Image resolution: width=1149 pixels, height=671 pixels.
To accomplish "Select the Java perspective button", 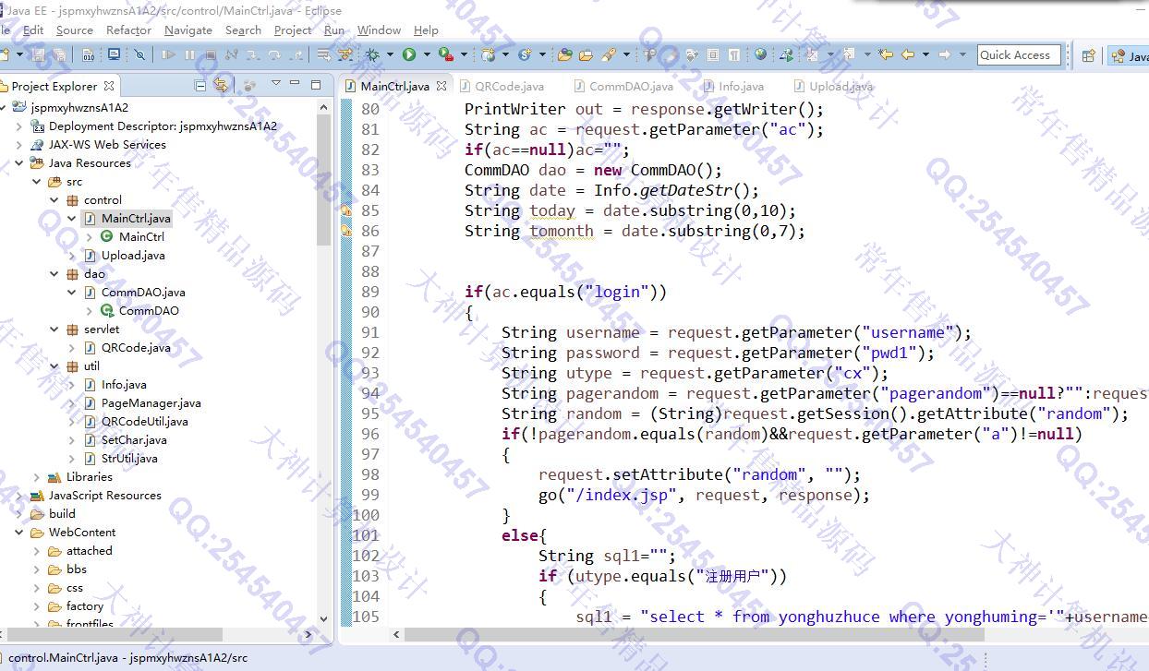I will coord(1129,55).
